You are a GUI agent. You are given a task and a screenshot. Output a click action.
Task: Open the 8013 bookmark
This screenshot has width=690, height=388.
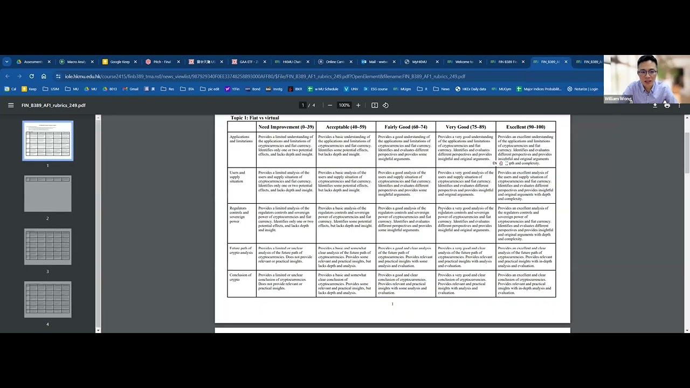point(109,89)
